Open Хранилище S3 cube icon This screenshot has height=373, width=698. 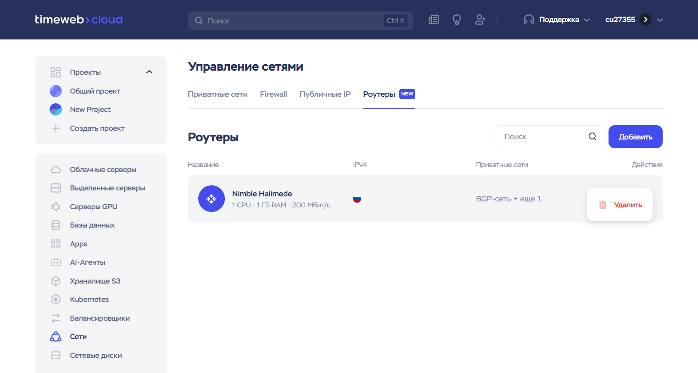(x=56, y=281)
